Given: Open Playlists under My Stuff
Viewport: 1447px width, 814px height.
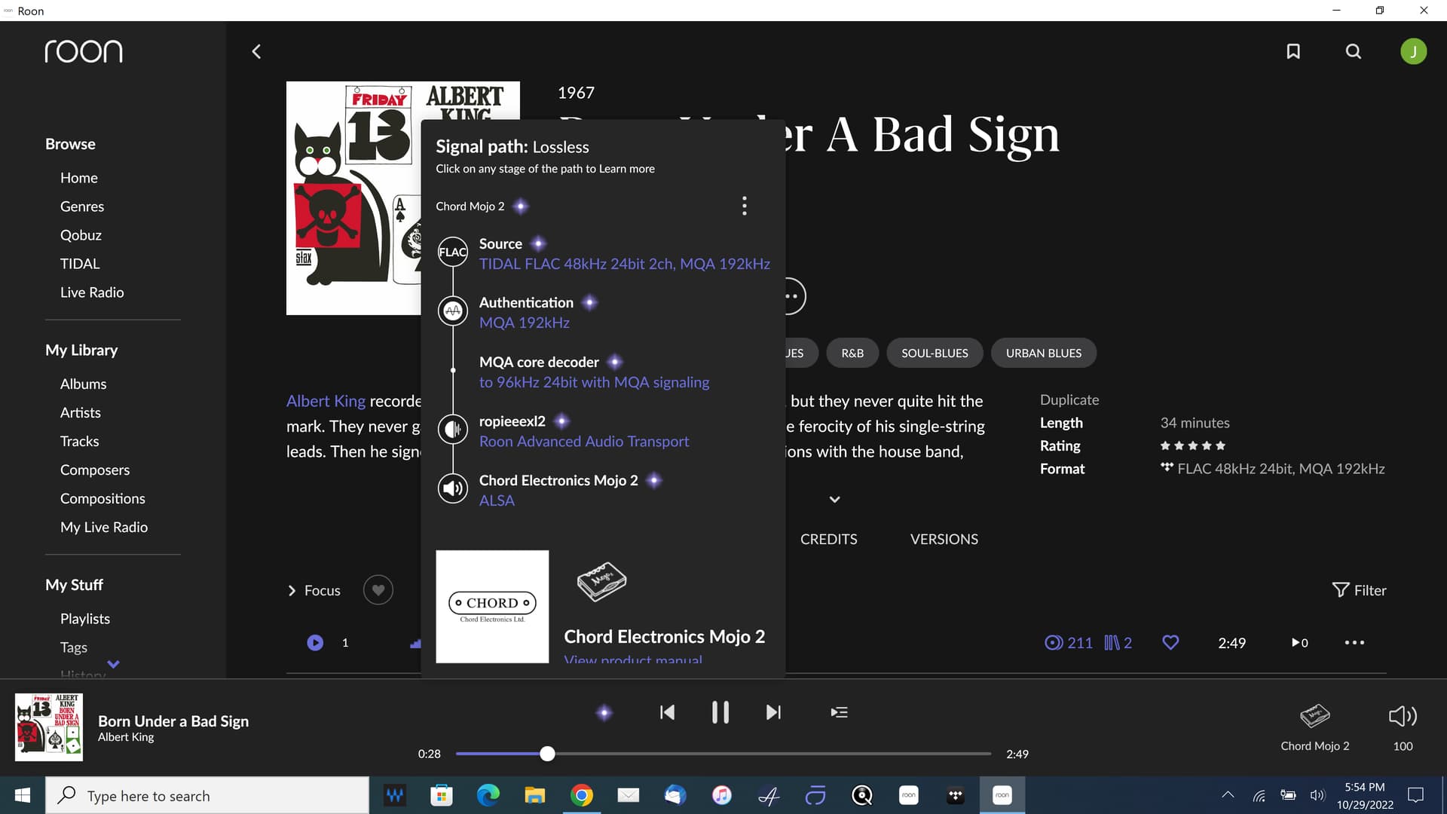Looking at the screenshot, I should [x=85, y=618].
